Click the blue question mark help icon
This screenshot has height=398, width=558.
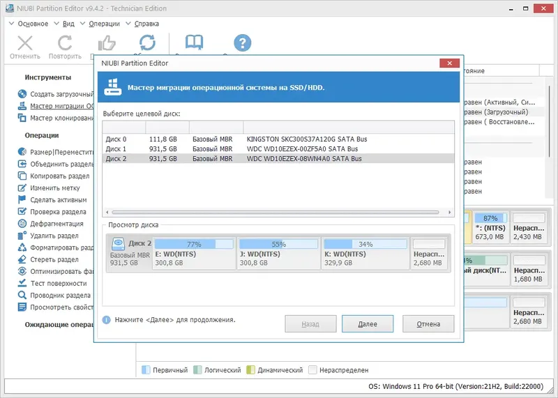242,43
